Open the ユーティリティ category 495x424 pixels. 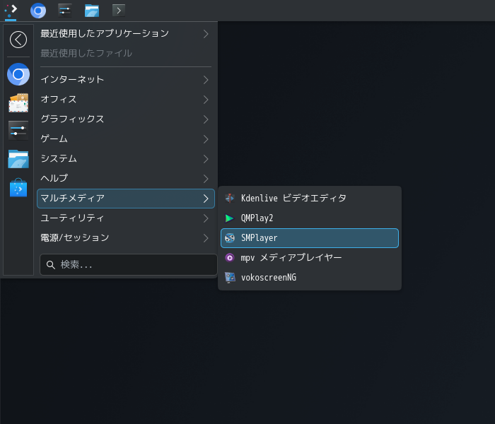tap(72, 218)
